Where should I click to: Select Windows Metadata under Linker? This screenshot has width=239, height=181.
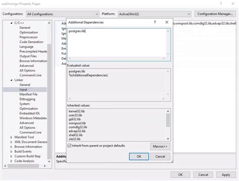click(x=33, y=118)
